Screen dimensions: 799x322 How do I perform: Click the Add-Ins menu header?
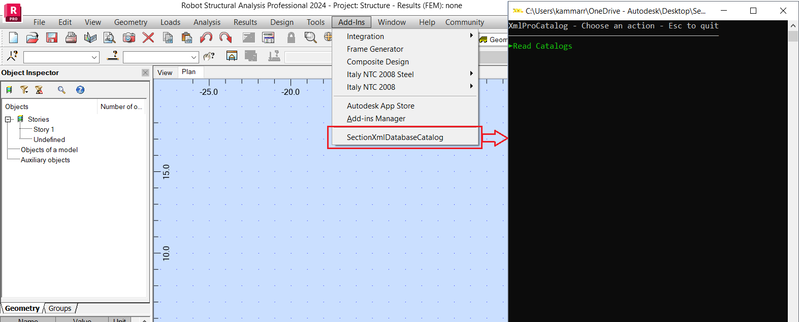click(x=351, y=22)
